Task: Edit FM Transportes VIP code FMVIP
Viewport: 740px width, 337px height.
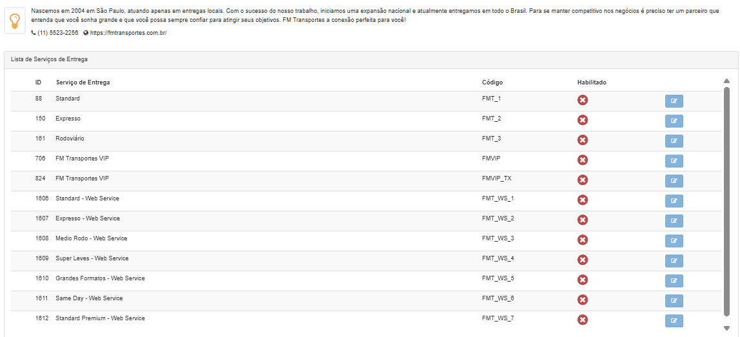Action: [x=674, y=161]
